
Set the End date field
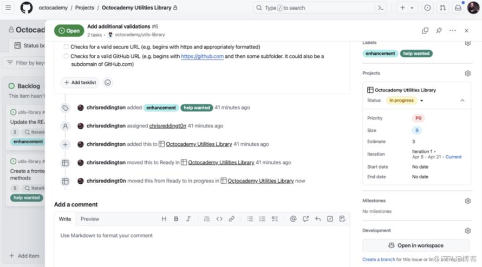click(420, 177)
